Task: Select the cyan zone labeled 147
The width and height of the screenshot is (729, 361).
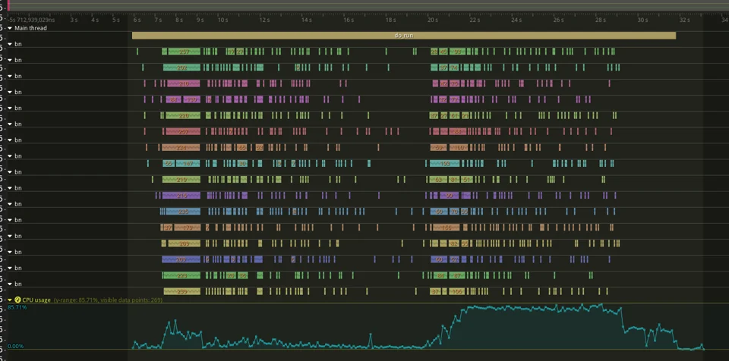Action: [x=188, y=164]
